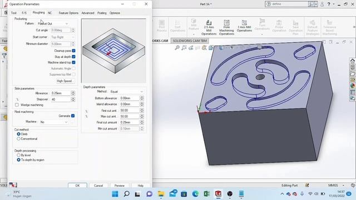
Task: Open 3 Axis Mill Operations
Action: [x=244, y=26]
